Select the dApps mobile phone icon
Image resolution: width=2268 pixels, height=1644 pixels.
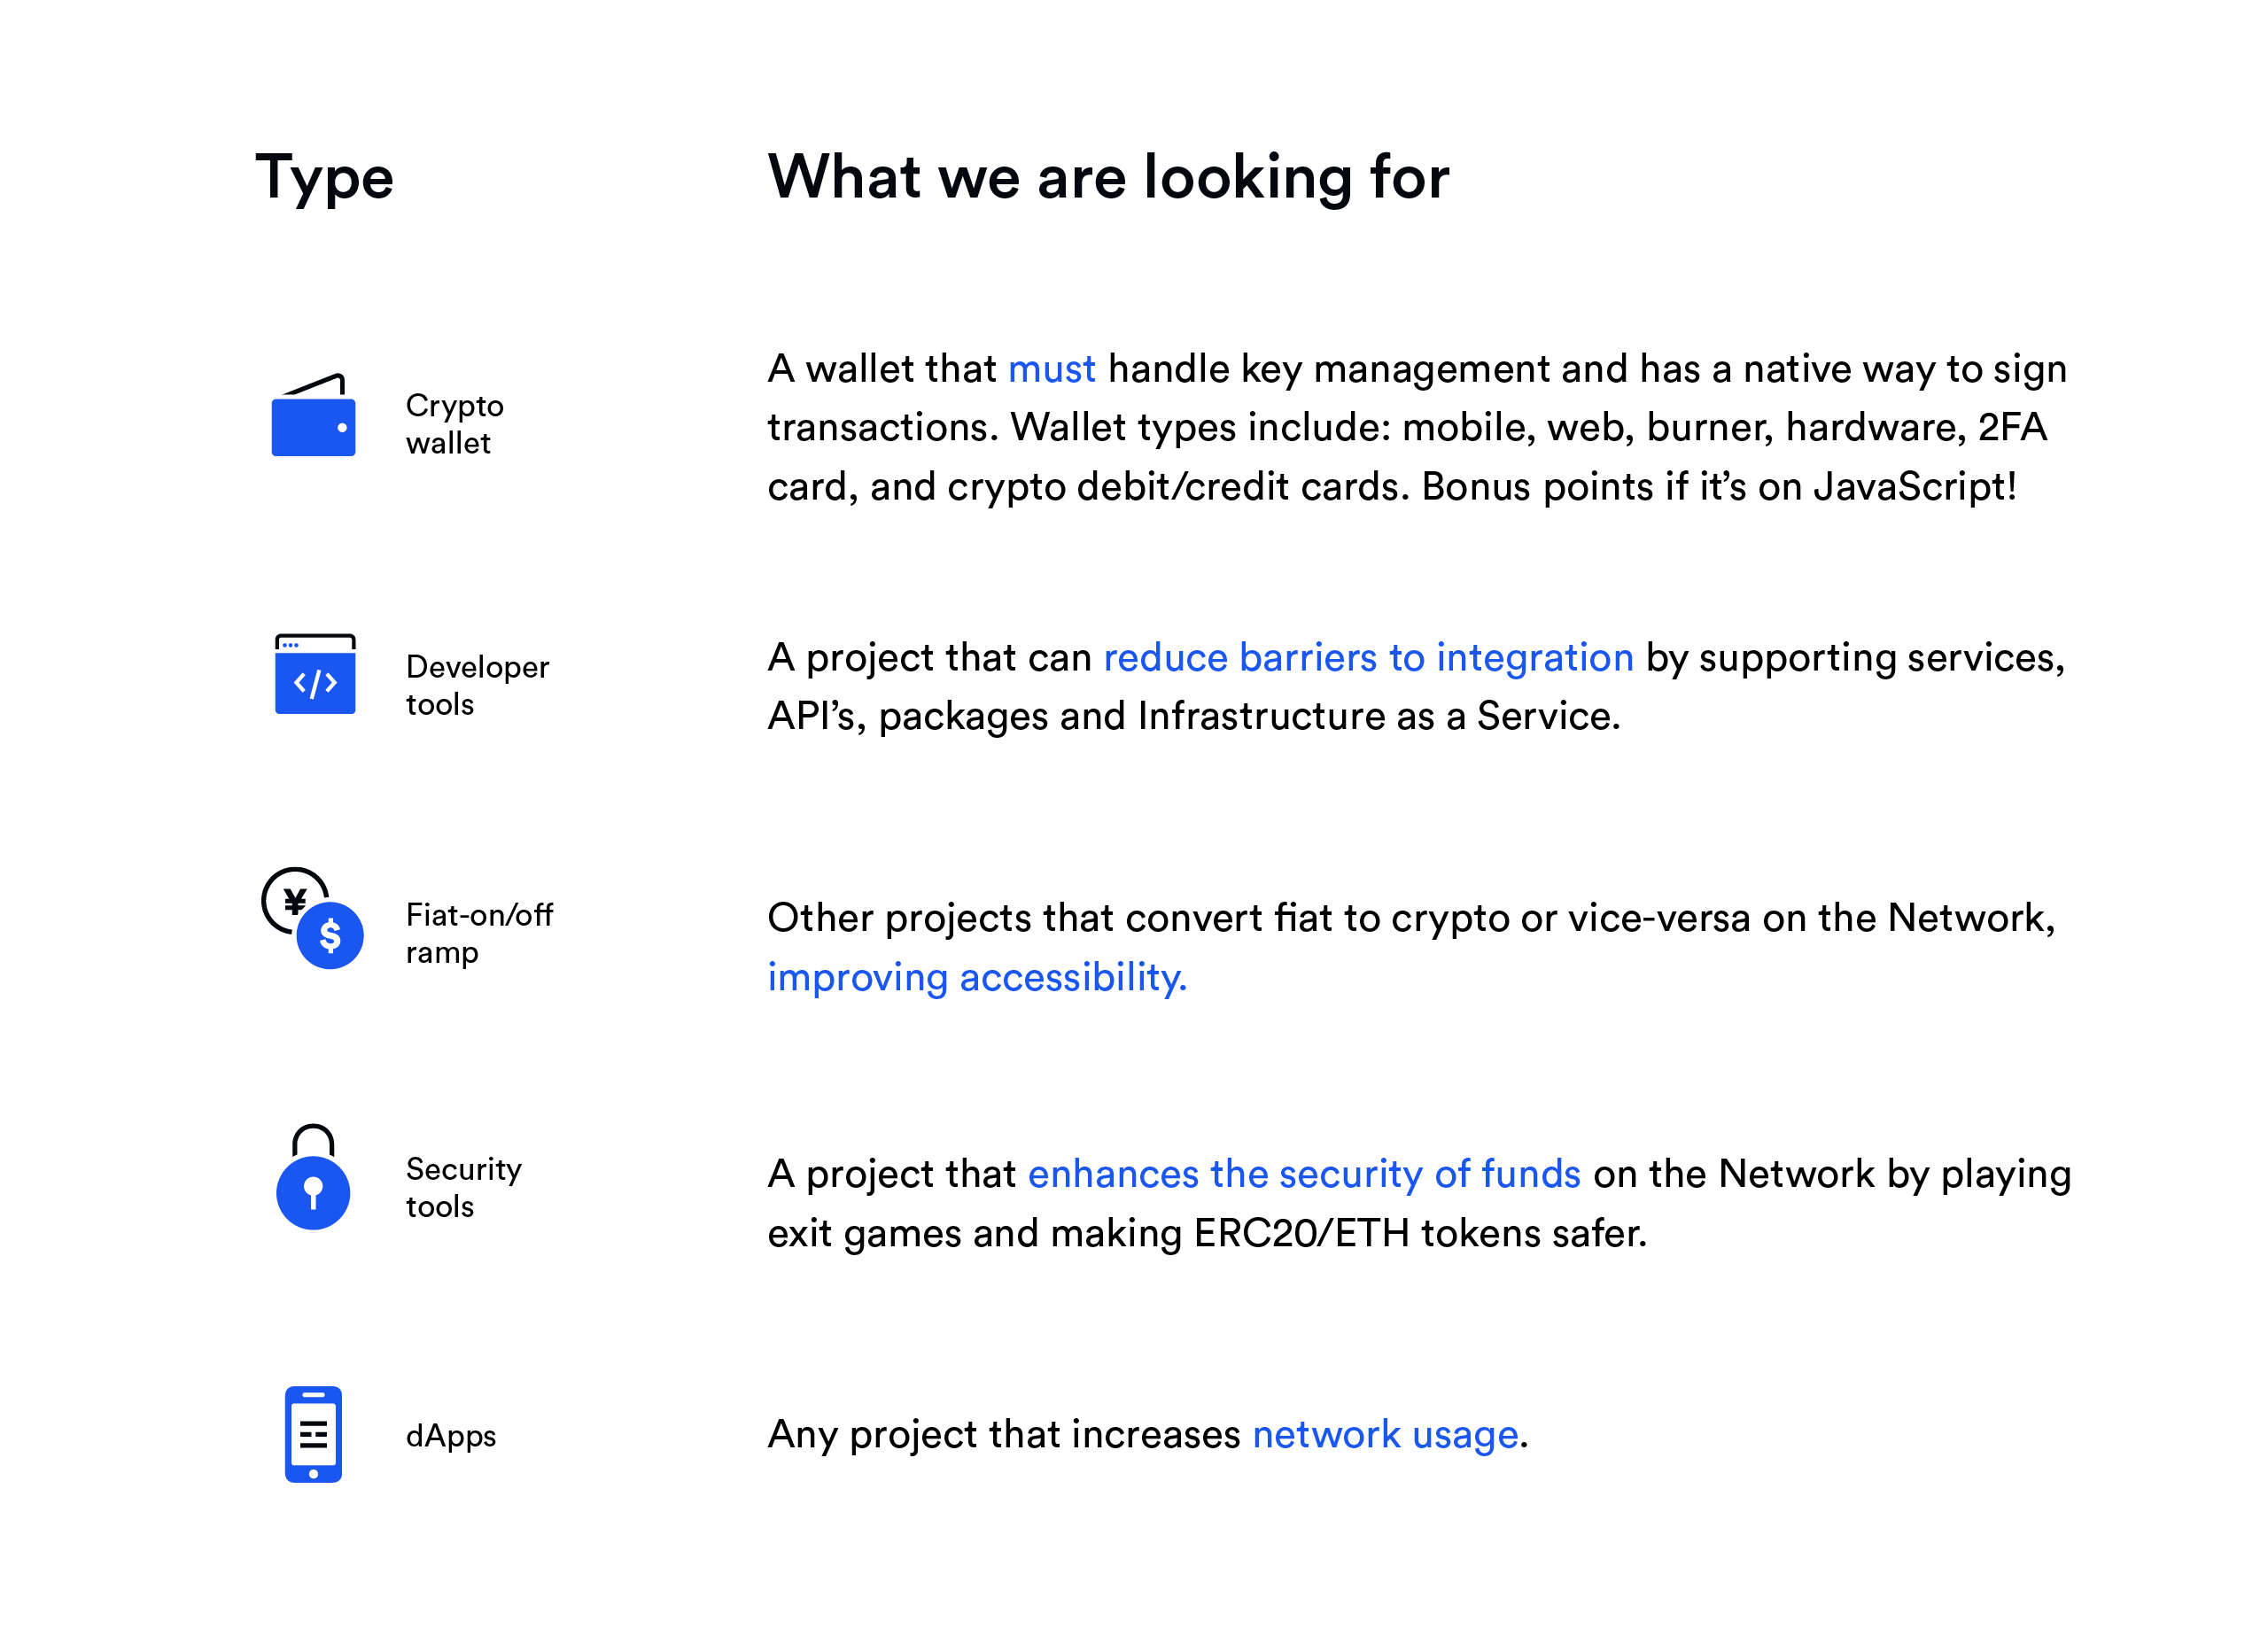313,1434
